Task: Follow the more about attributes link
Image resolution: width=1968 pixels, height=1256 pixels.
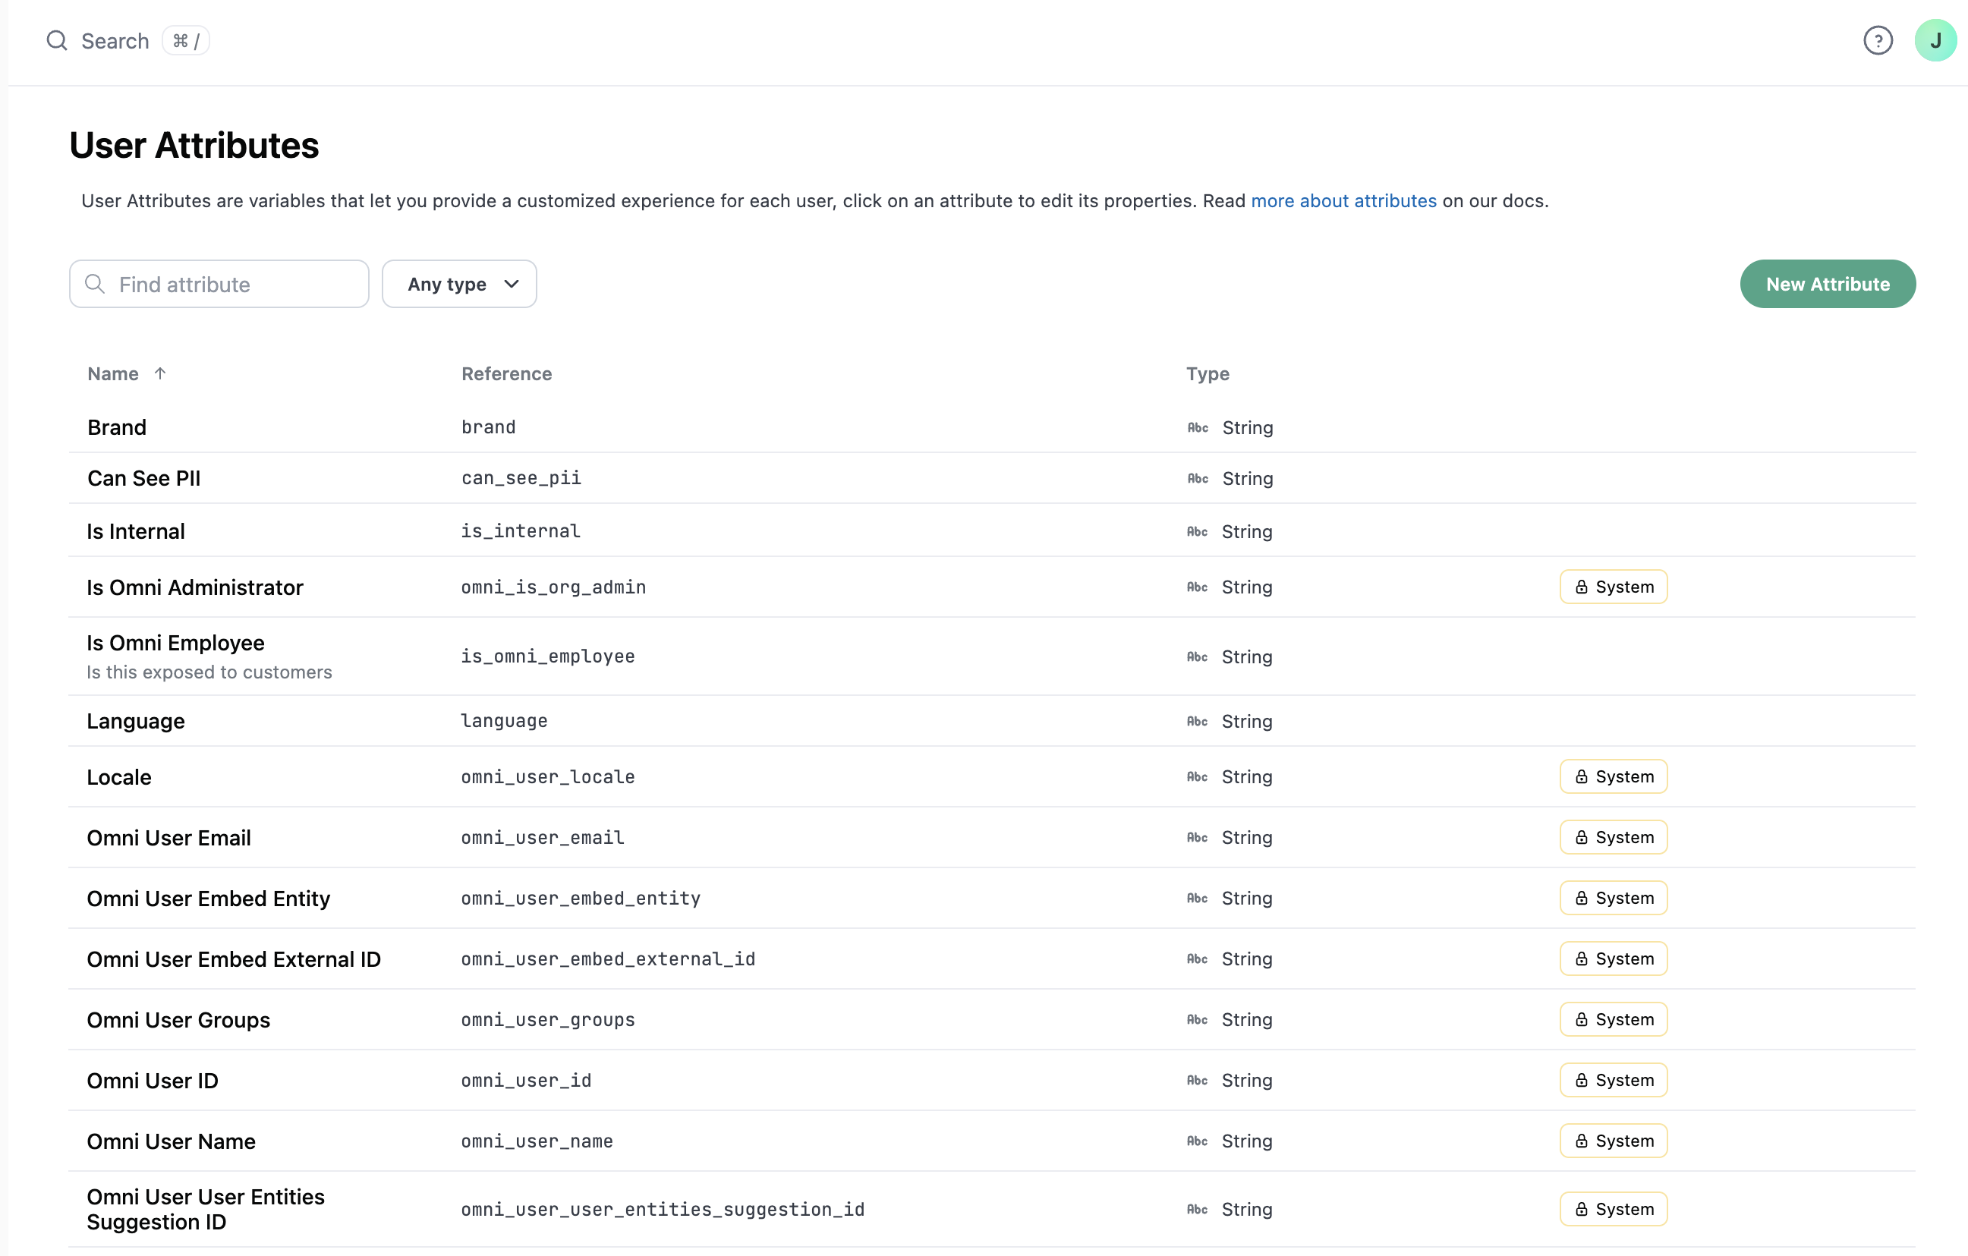Action: 1343,201
